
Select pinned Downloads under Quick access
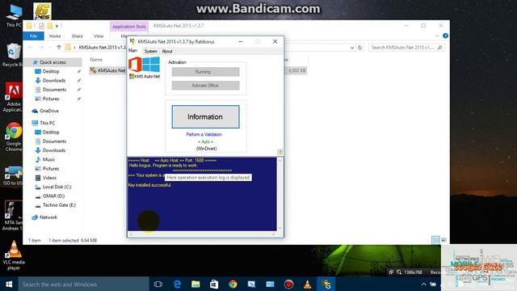[x=54, y=81]
